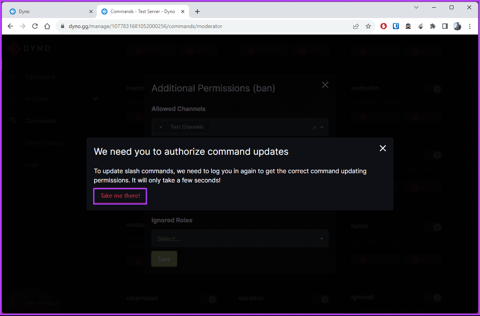This screenshot has width=480, height=316.
Task: Toggle the notes command switch
Action: (x=434, y=227)
